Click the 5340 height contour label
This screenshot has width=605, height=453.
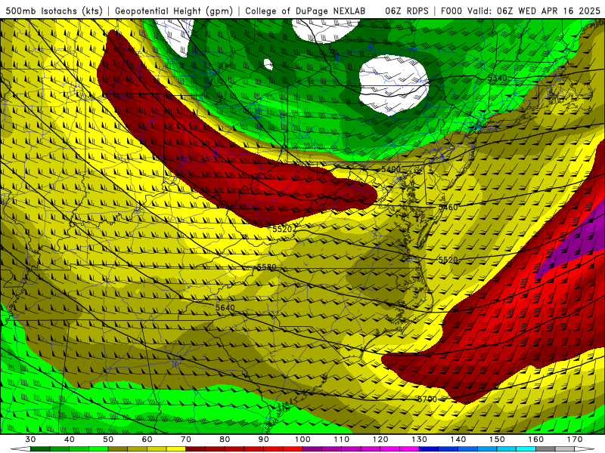pyautogui.click(x=498, y=79)
